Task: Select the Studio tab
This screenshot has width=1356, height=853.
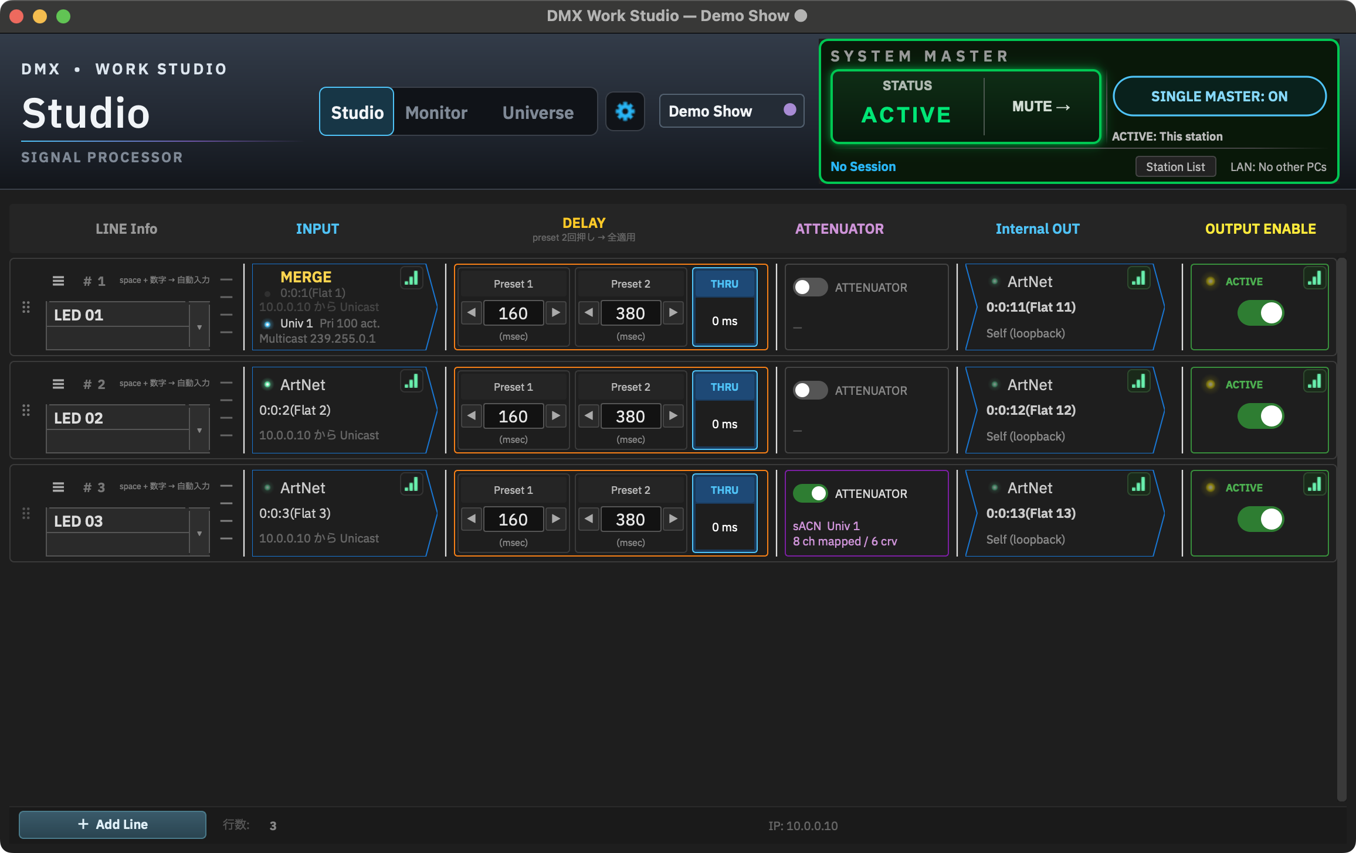Action: tap(357, 112)
